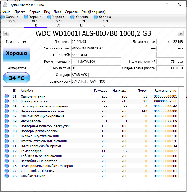
Task: Click the disk model title WDC WD1001FALS-00J7B0
Action: tap(77, 33)
